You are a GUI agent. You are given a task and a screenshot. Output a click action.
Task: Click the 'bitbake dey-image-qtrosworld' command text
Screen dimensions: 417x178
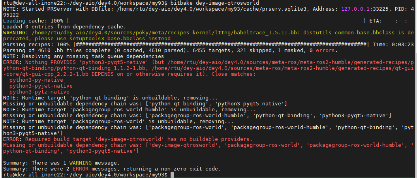point(215,3)
